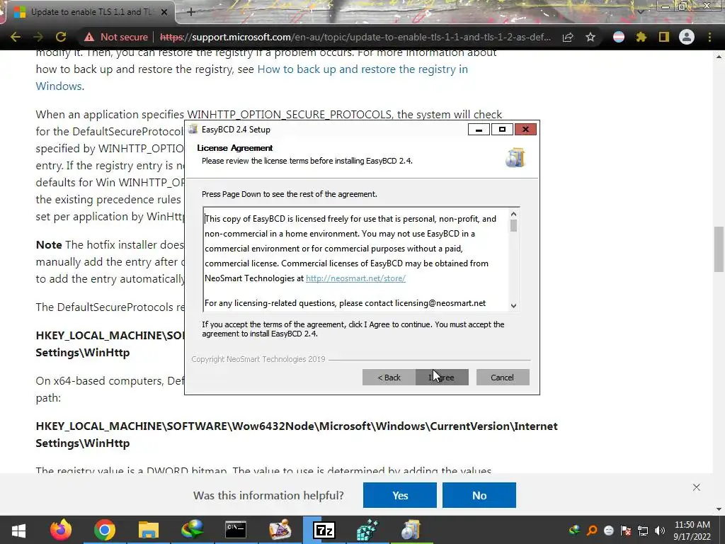This screenshot has height=544, width=725.
Task: Answer No to Was this information helpful
Action: [479, 495]
